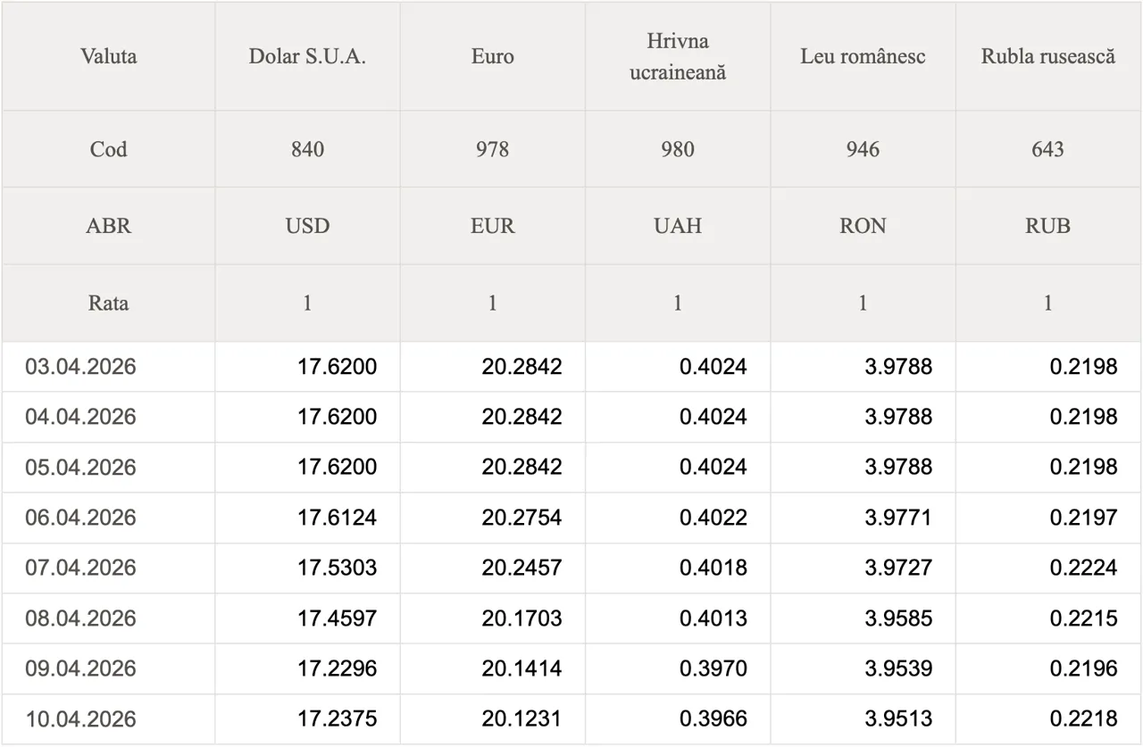The height and width of the screenshot is (747, 1143).
Task: Select the 06.04.2026 date cell
Action: [80, 518]
